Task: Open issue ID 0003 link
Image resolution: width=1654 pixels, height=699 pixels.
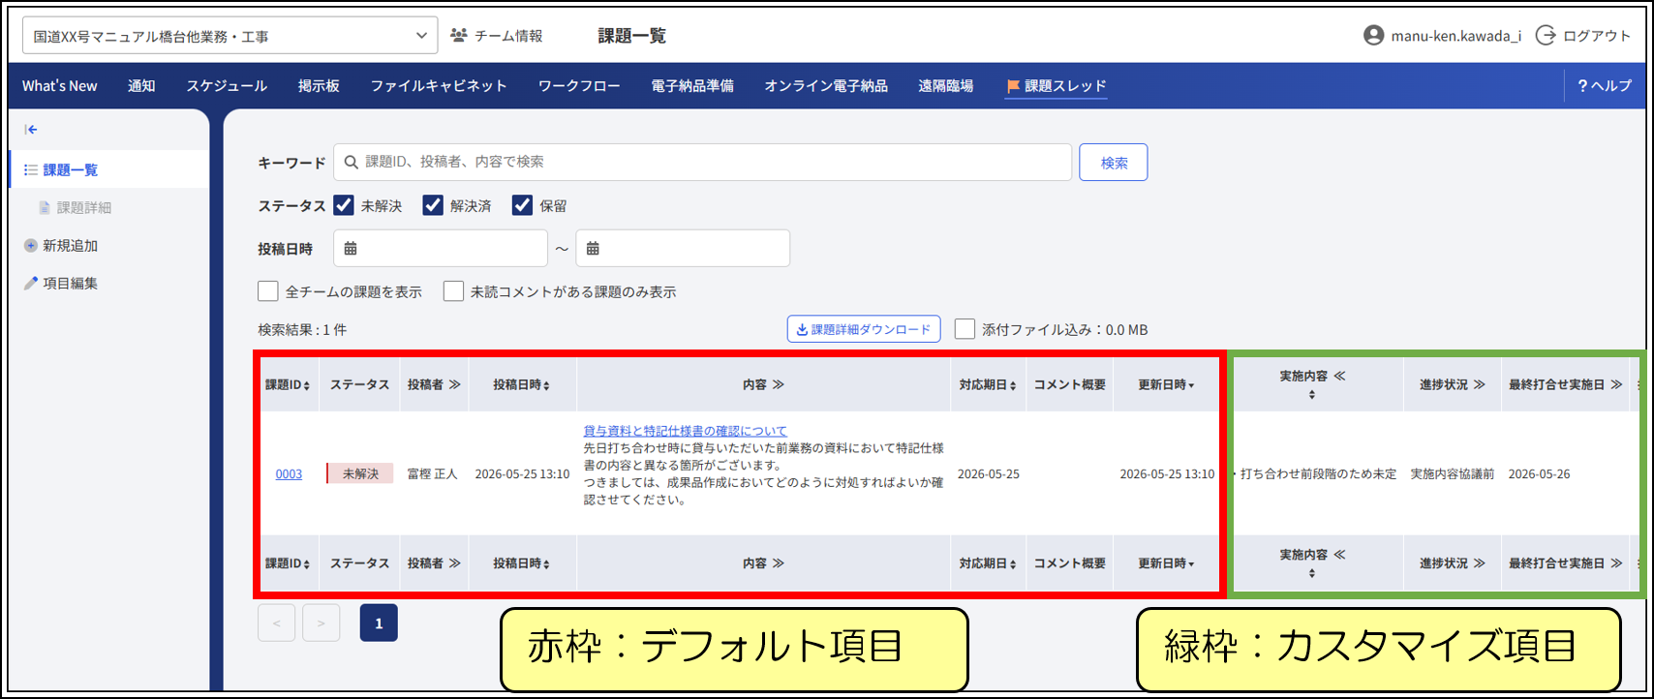Action: click(289, 474)
